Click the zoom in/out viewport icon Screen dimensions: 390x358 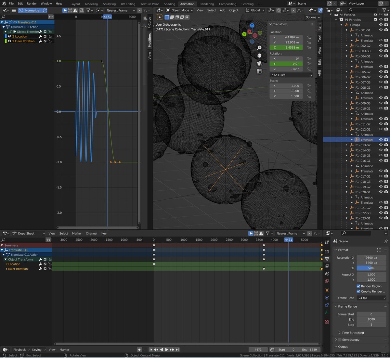pyautogui.click(x=259, y=48)
